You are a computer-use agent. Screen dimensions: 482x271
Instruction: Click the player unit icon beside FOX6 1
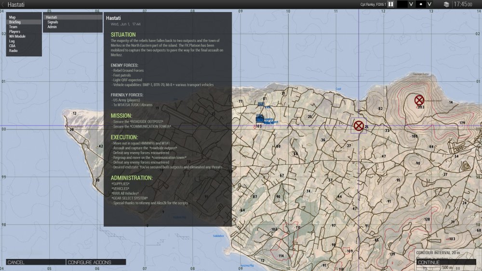(x=391, y=4)
